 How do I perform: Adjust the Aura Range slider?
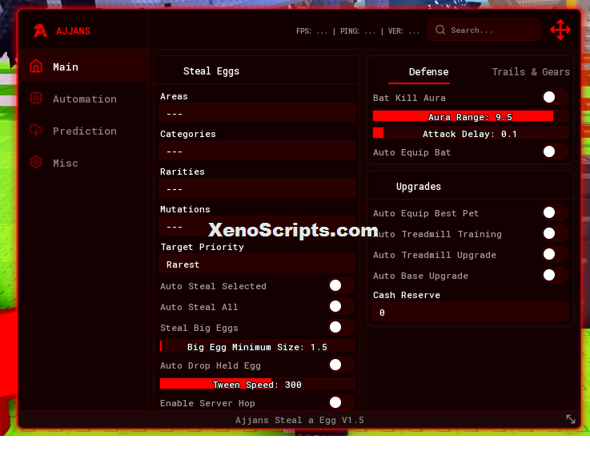coord(471,116)
